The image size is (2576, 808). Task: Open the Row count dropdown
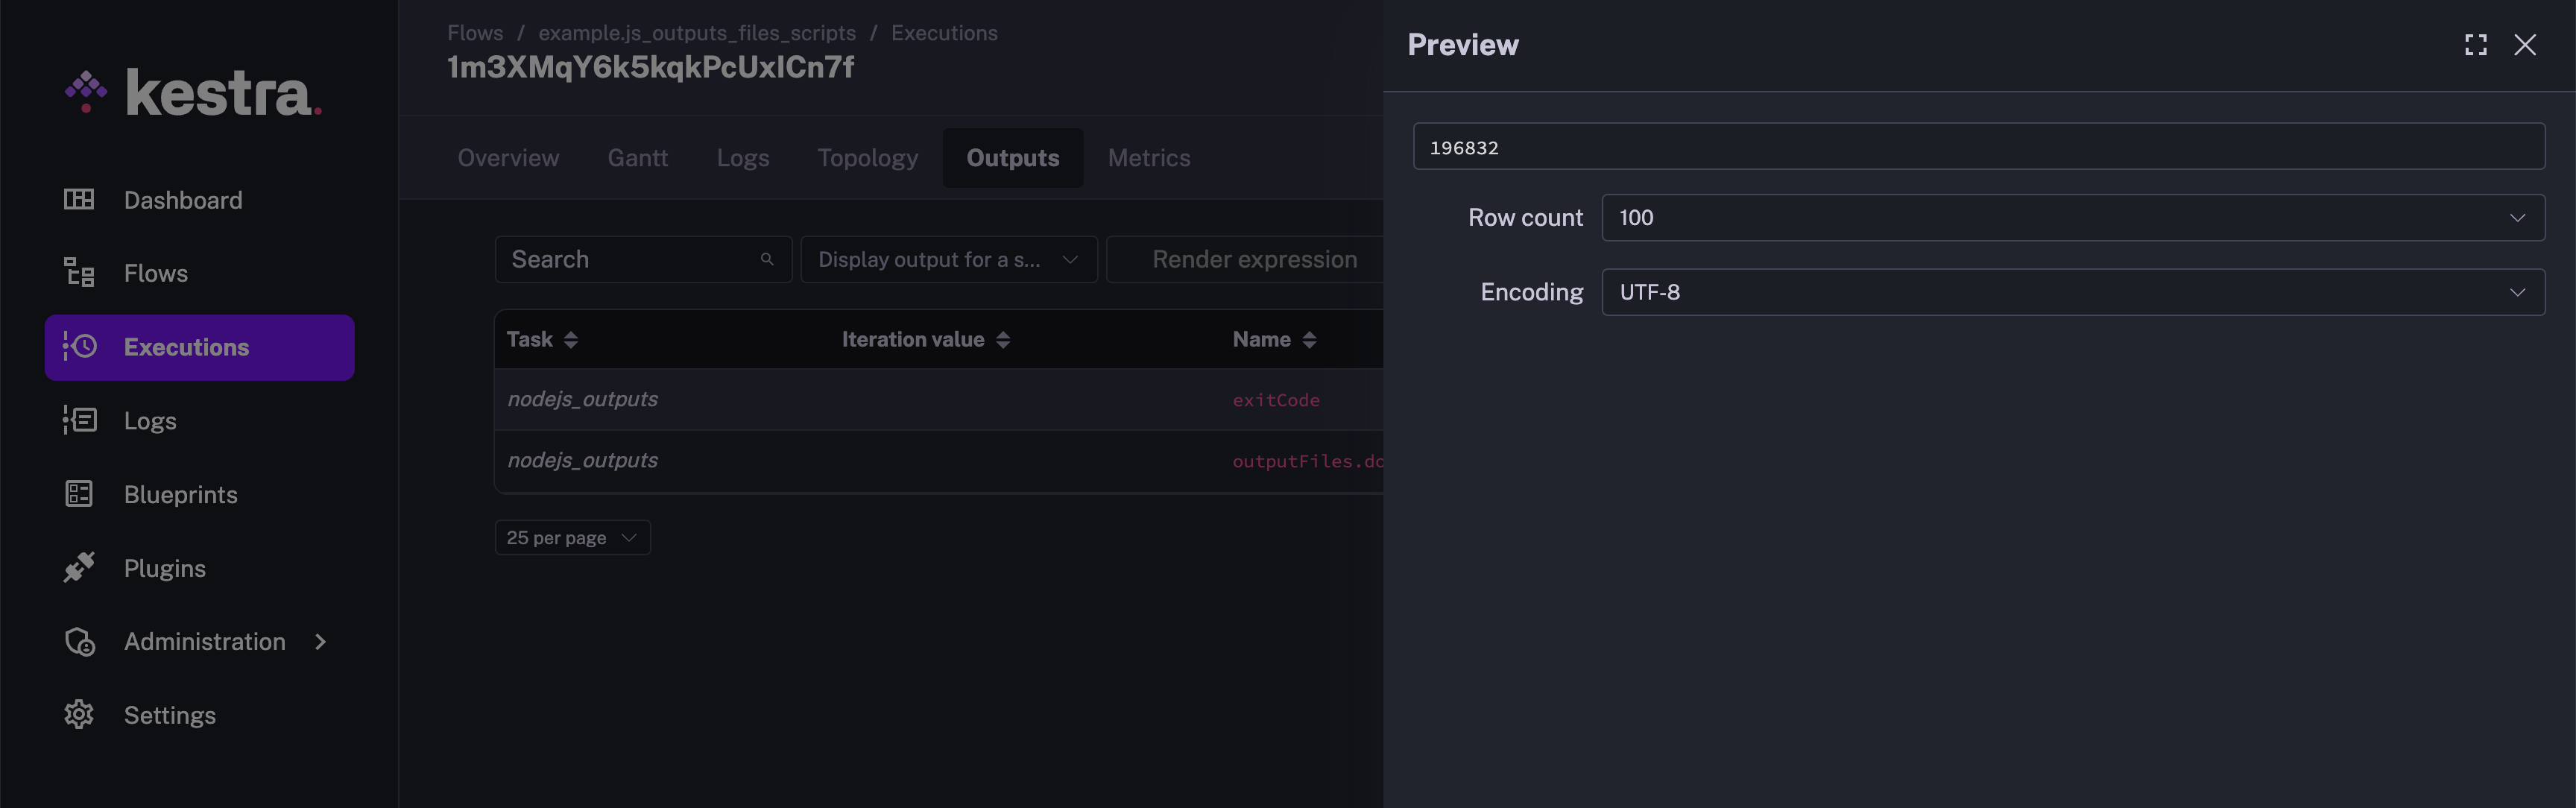[2072, 217]
